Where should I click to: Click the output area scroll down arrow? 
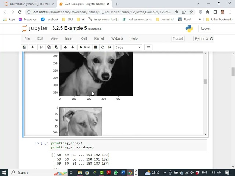click(205, 134)
